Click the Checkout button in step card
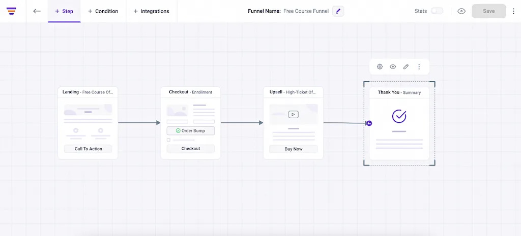The image size is (521, 236). click(191, 149)
